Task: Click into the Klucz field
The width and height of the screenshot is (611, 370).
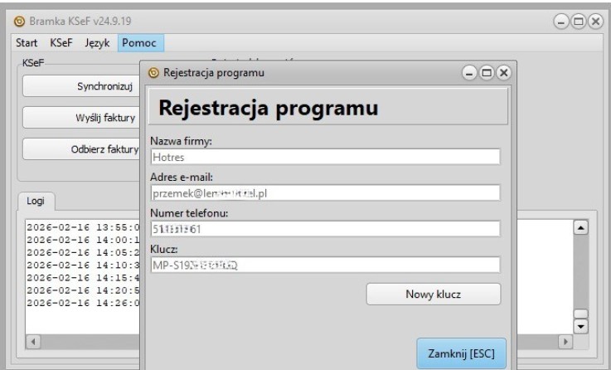Action: pos(325,265)
